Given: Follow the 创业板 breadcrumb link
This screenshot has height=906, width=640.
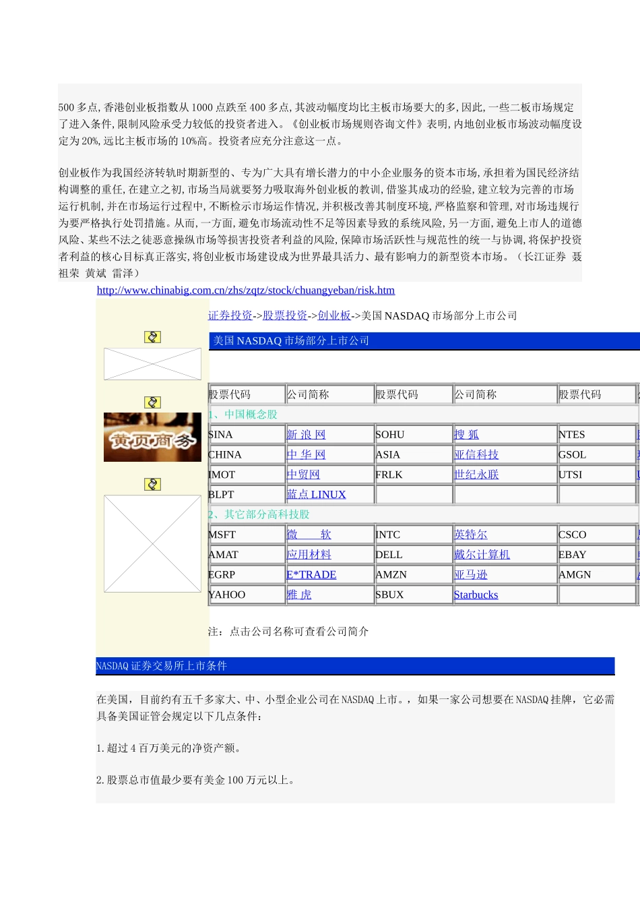Looking at the screenshot, I should click(x=334, y=315).
